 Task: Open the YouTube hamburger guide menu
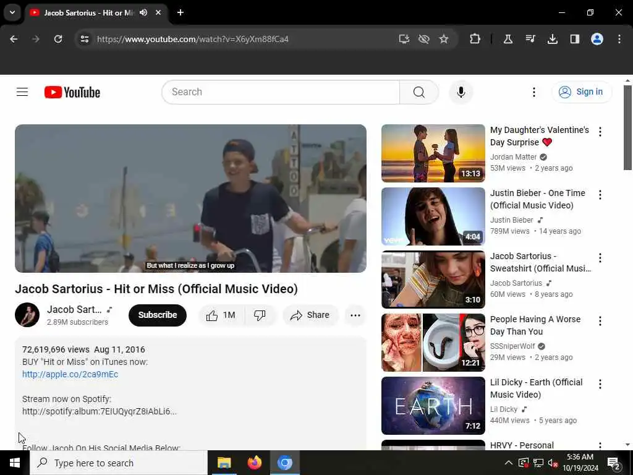[x=22, y=92]
